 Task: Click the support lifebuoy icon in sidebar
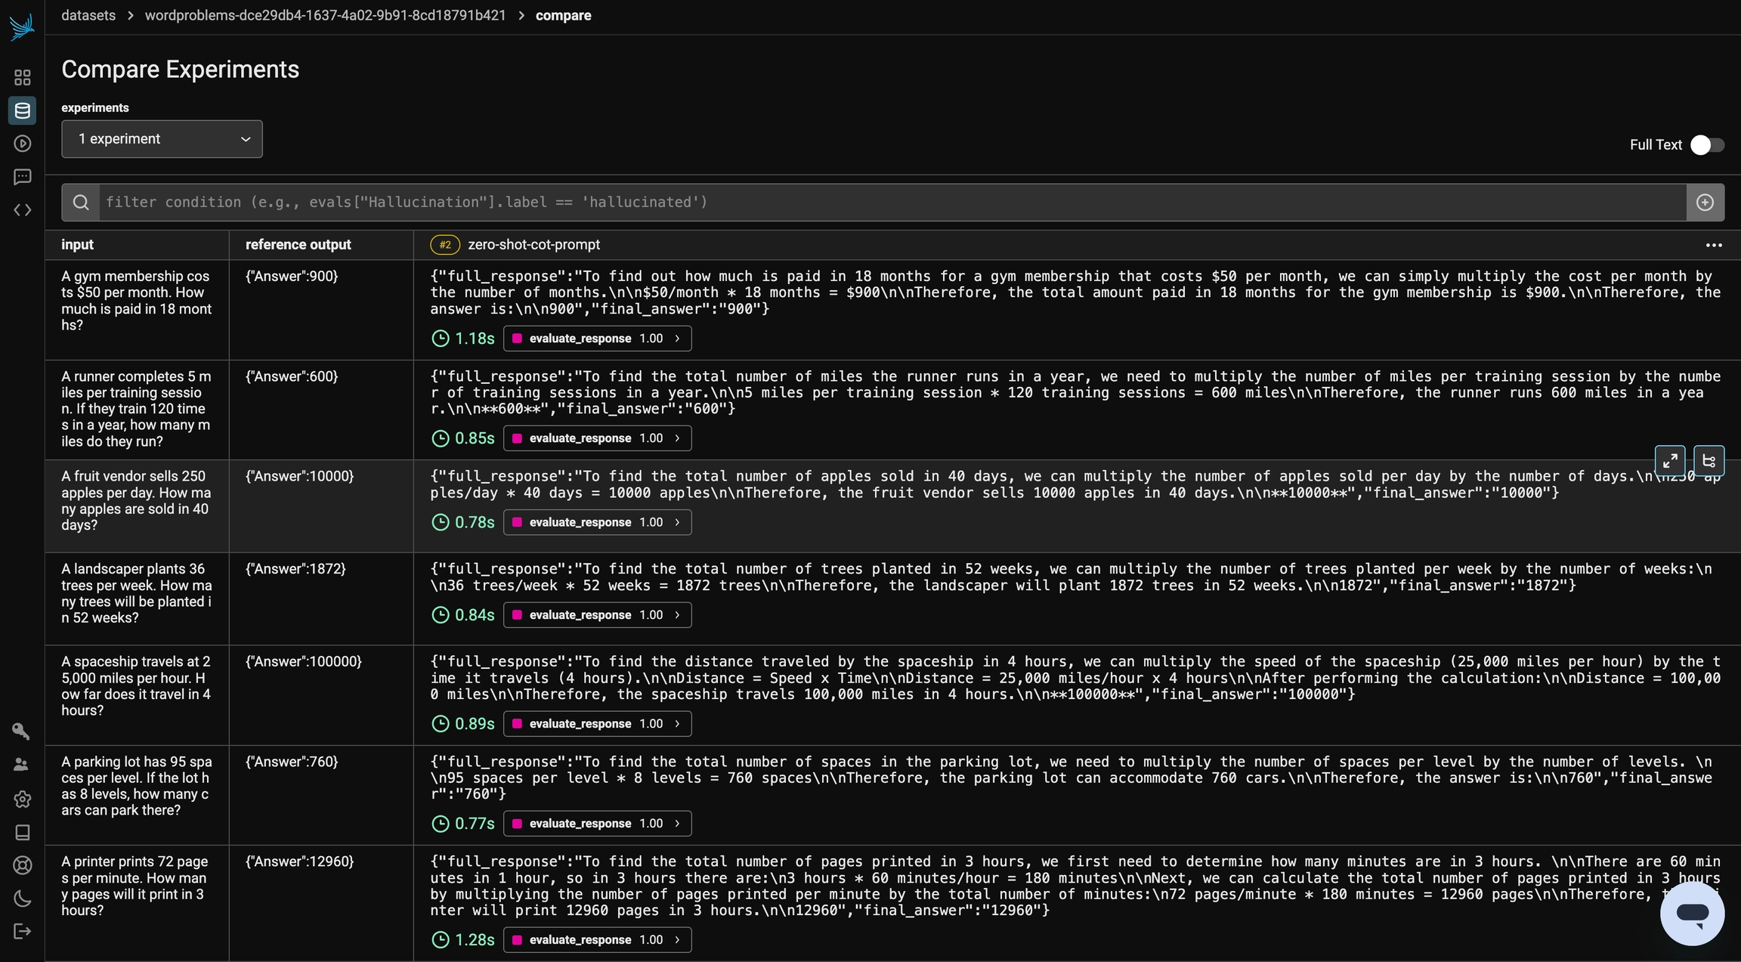coord(22,865)
